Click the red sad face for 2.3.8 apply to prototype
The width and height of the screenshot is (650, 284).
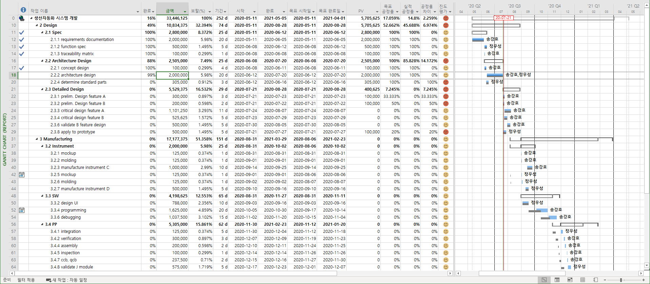click(446, 132)
